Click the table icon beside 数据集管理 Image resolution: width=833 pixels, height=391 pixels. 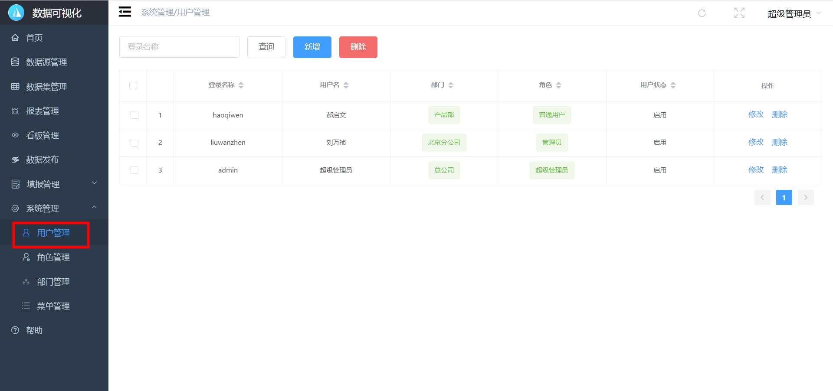coord(15,86)
